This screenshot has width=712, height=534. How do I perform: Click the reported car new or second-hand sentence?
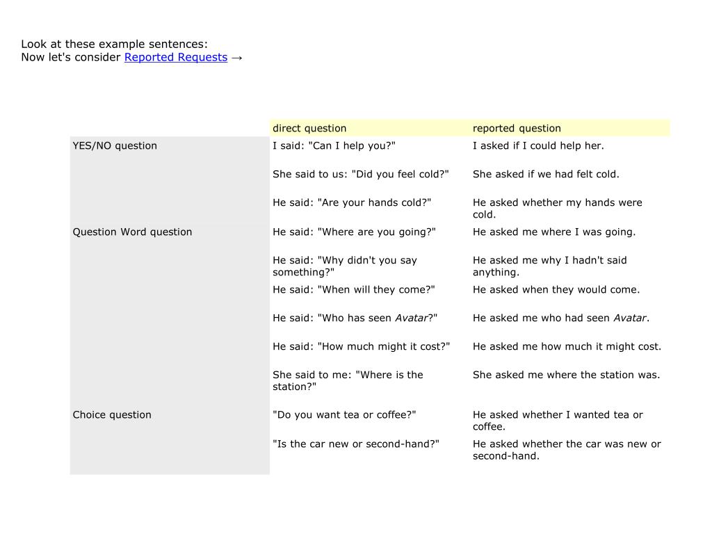pyautogui.click(x=567, y=450)
